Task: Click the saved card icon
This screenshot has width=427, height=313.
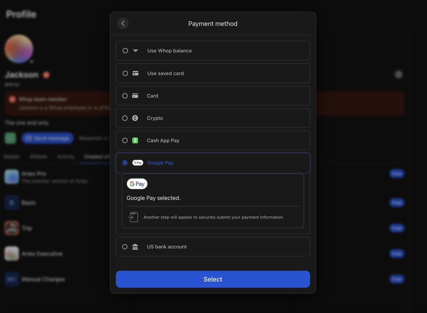Action: pos(136,73)
